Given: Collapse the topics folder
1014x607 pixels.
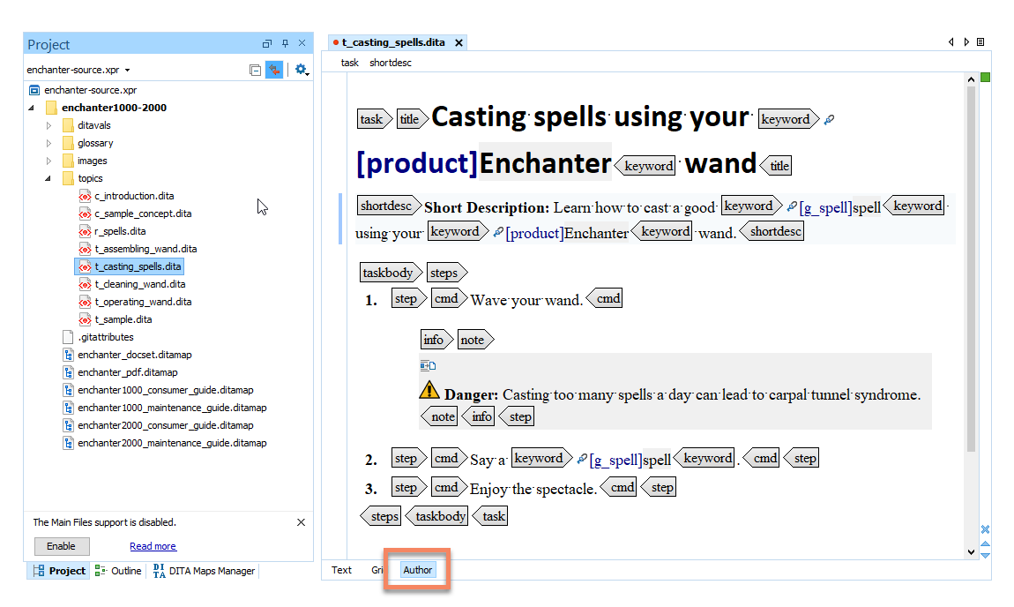Looking at the screenshot, I should (x=49, y=178).
